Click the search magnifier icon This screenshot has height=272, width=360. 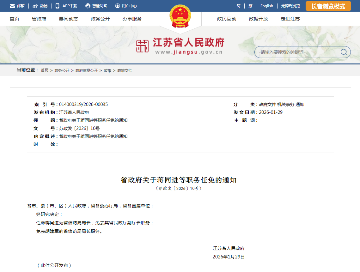coord(344,52)
